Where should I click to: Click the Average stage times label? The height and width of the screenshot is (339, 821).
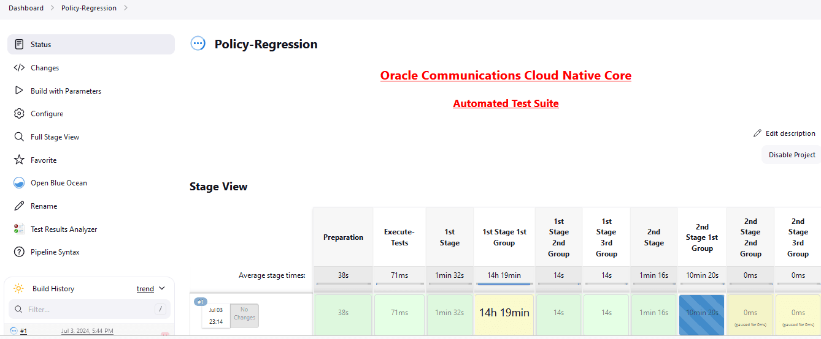click(272, 275)
